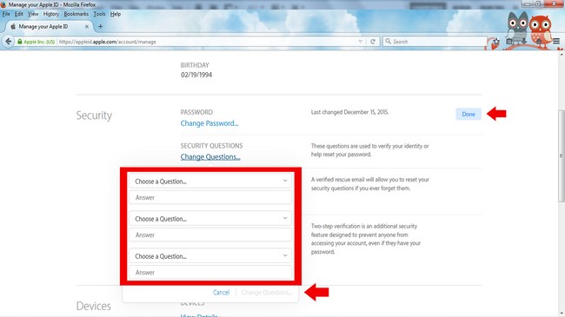Click the verified rescue email description text
This screenshot has height=317, width=565.
(370, 184)
